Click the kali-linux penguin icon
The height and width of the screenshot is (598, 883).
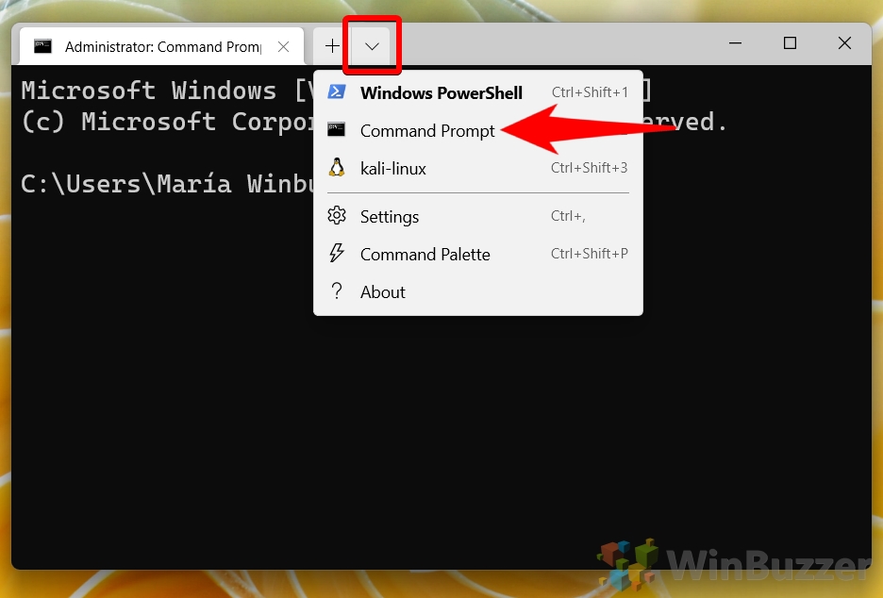pyautogui.click(x=337, y=168)
